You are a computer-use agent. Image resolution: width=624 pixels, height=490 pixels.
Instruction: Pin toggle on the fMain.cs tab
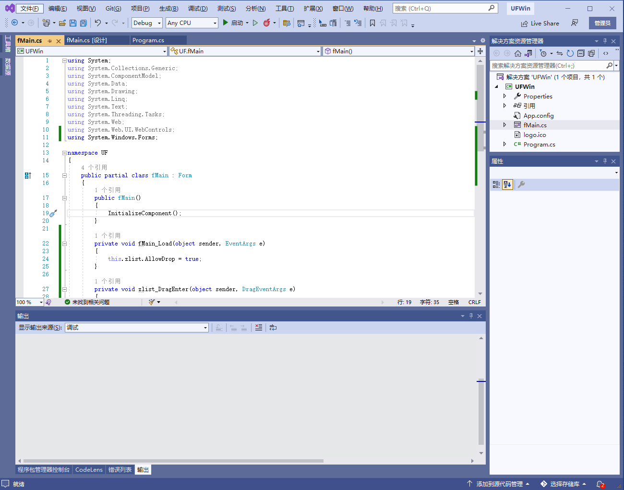click(49, 41)
